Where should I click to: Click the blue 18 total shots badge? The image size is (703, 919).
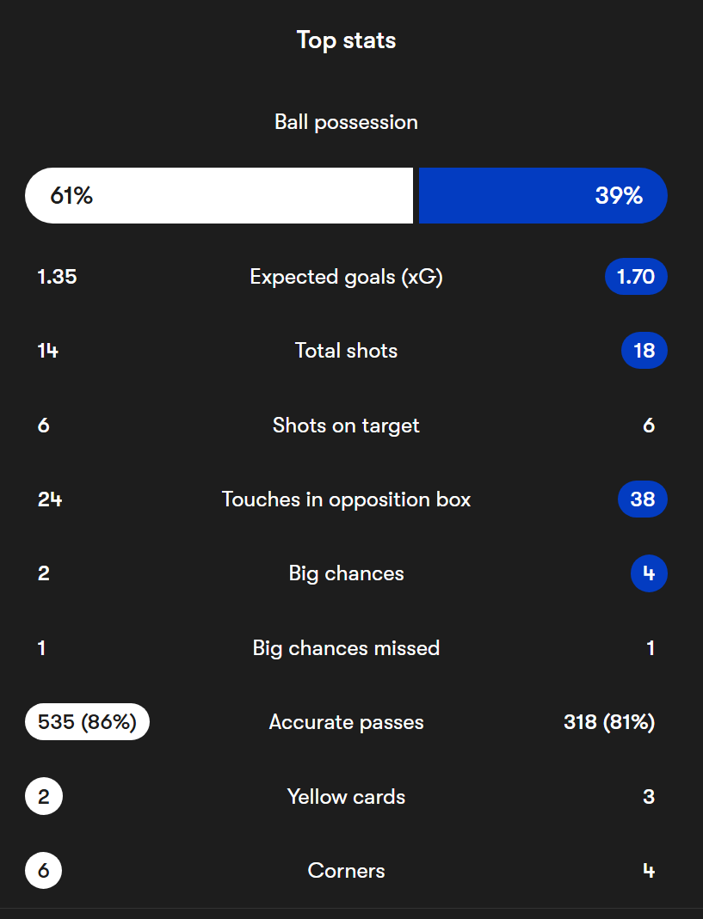[644, 351]
